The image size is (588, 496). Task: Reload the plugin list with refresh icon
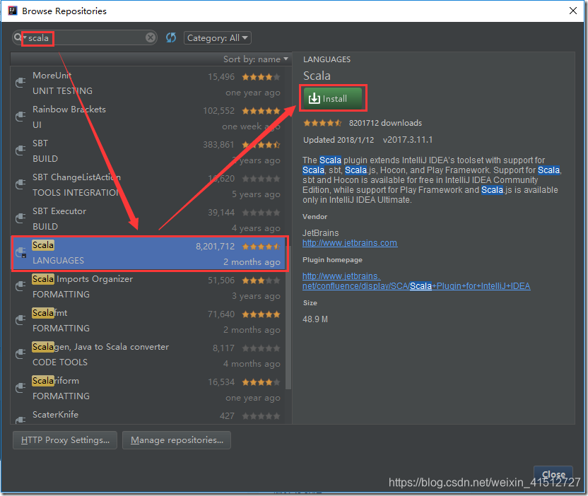(x=171, y=37)
